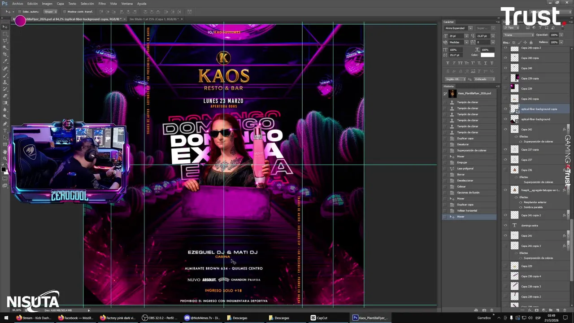Click the Strikethrough text style button
This screenshot has width=574, height=323.
(x=492, y=63)
